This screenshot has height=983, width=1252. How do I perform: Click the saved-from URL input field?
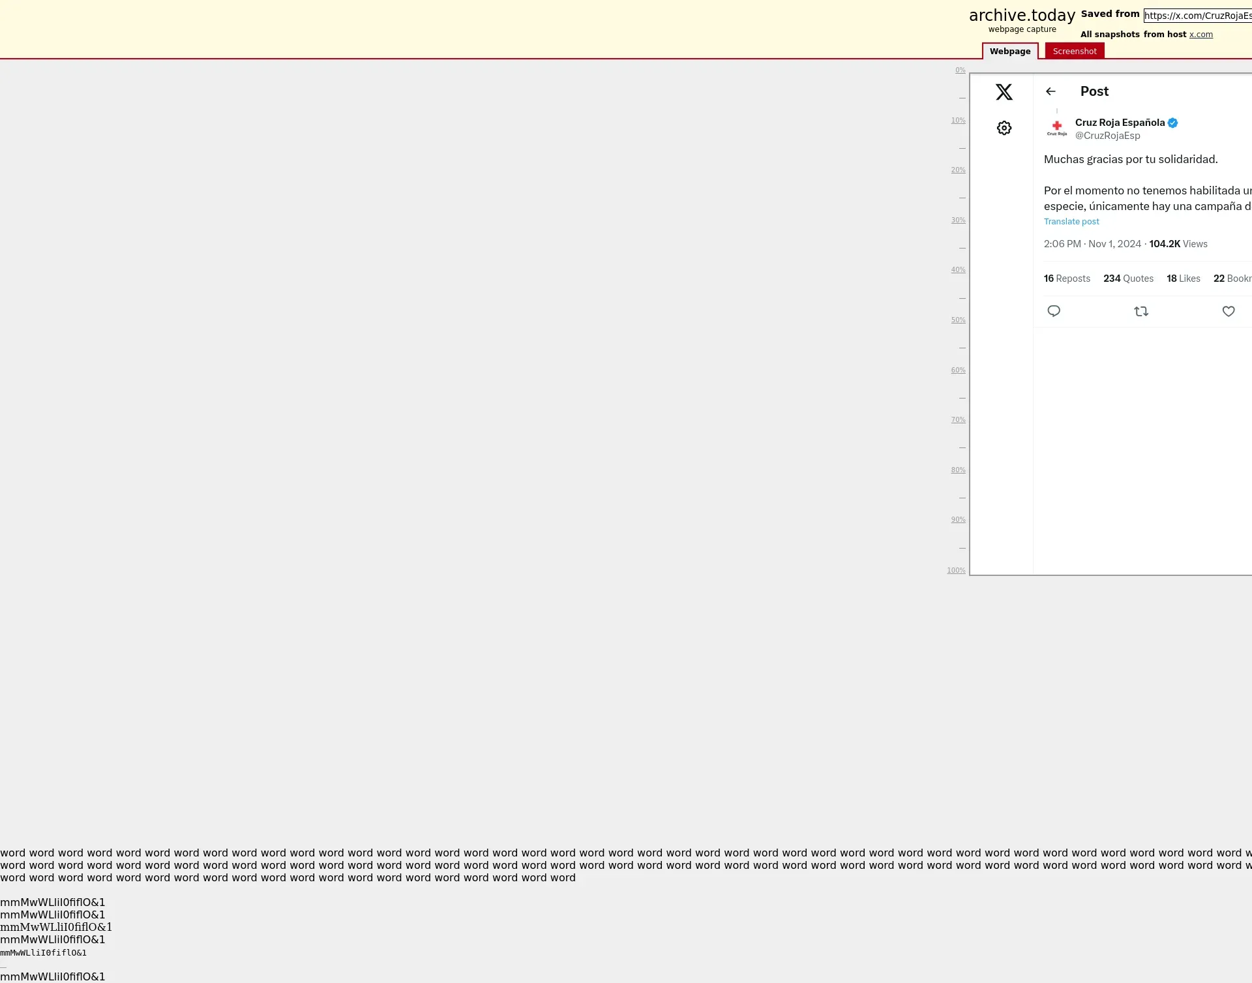1197,16
